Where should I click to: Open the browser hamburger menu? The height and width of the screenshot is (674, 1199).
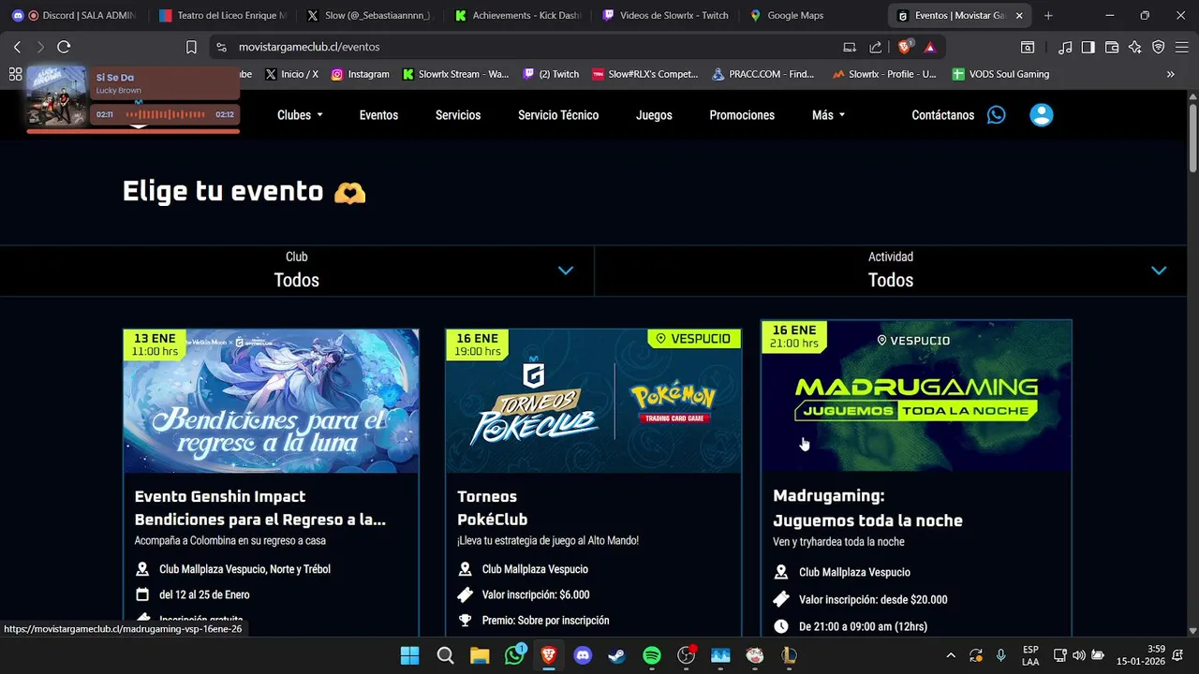(1182, 47)
